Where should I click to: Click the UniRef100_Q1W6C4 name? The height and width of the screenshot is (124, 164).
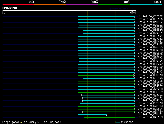coord(150,58)
